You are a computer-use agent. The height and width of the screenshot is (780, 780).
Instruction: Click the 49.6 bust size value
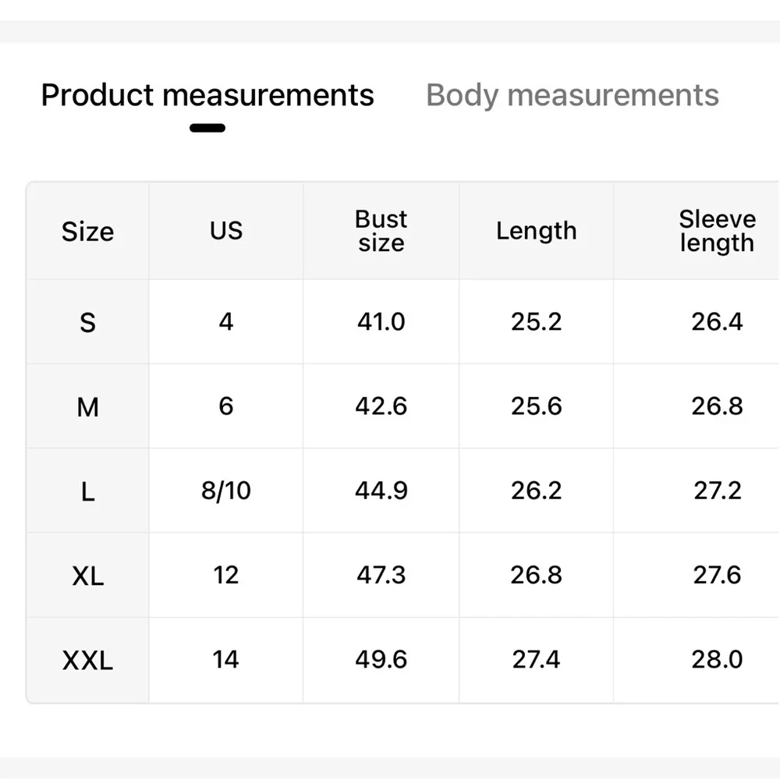click(381, 660)
